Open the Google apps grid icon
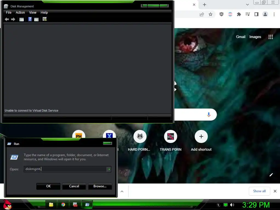Screen dimensions: 280x210 click(270, 37)
